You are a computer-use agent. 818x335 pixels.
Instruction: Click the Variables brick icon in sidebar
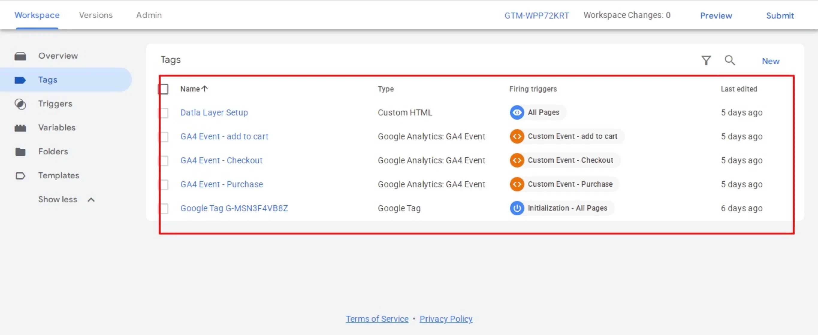point(20,128)
